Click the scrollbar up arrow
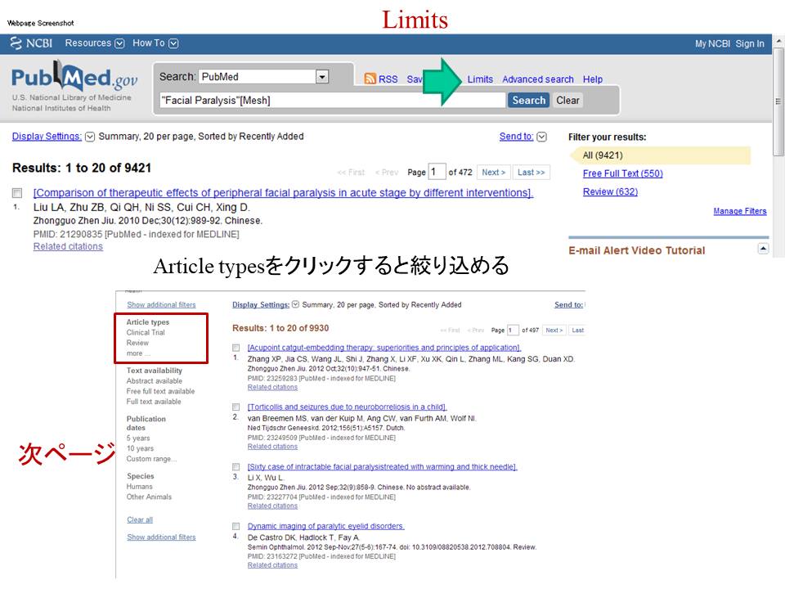This screenshot has width=785, height=589. coord(778,41)
